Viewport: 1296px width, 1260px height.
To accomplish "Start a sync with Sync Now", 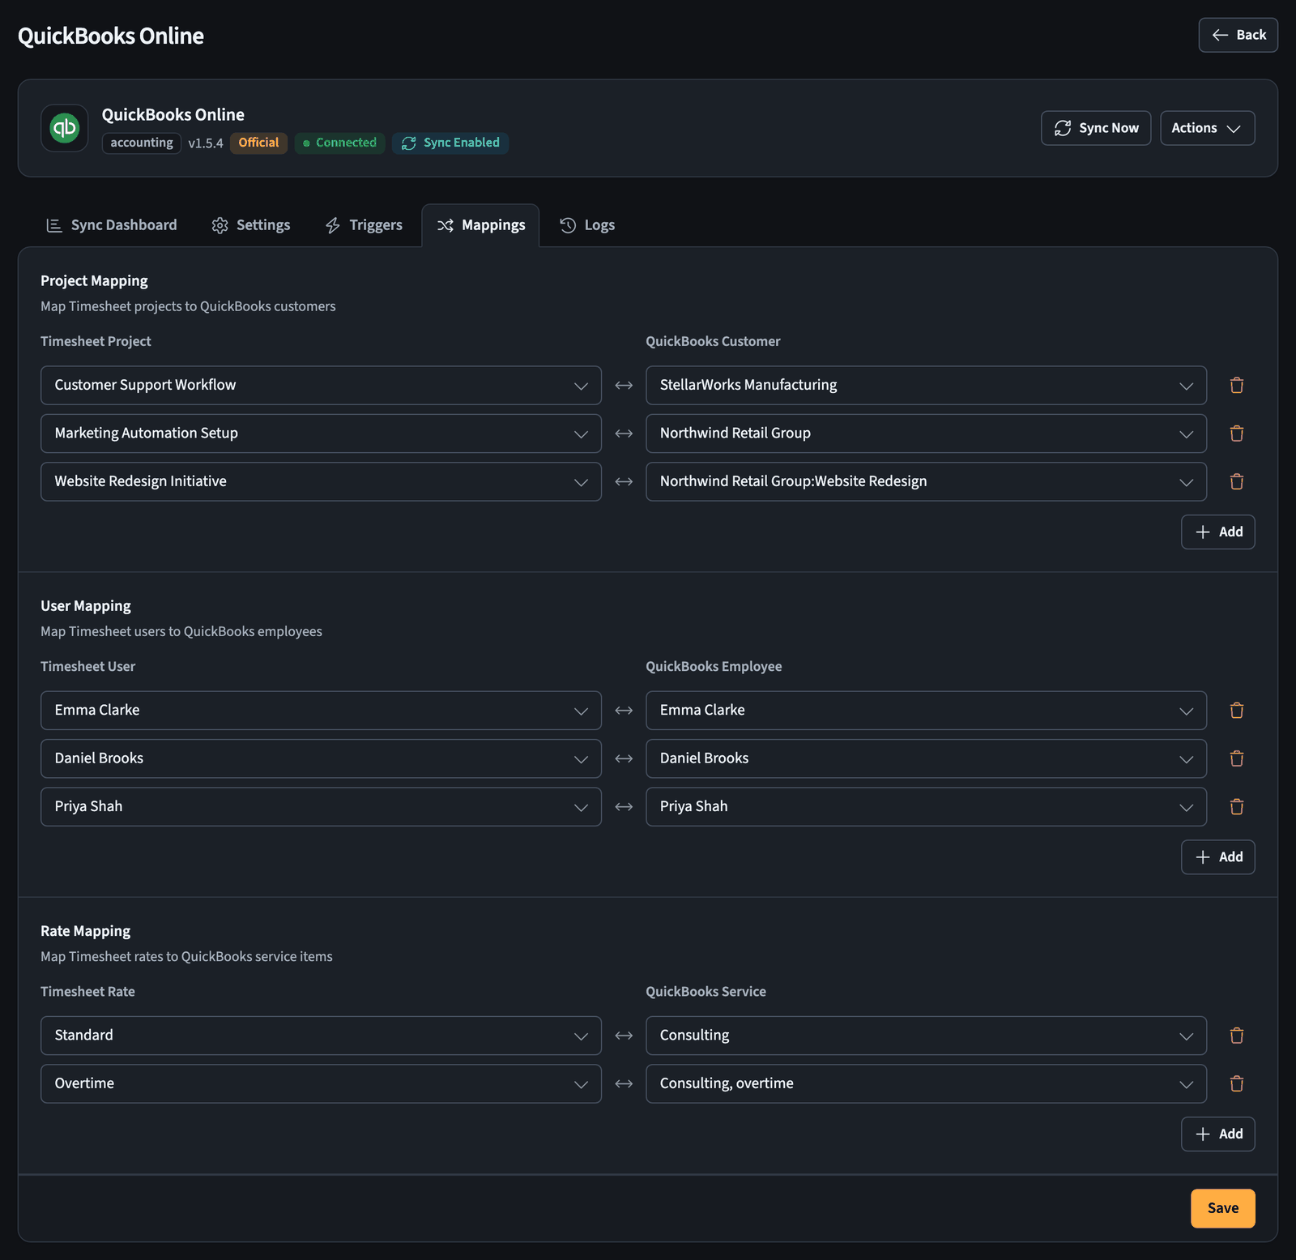I will click(1096, 128).
